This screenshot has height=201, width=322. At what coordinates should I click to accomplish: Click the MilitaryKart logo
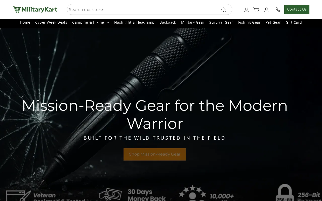(x=35, y=10)
